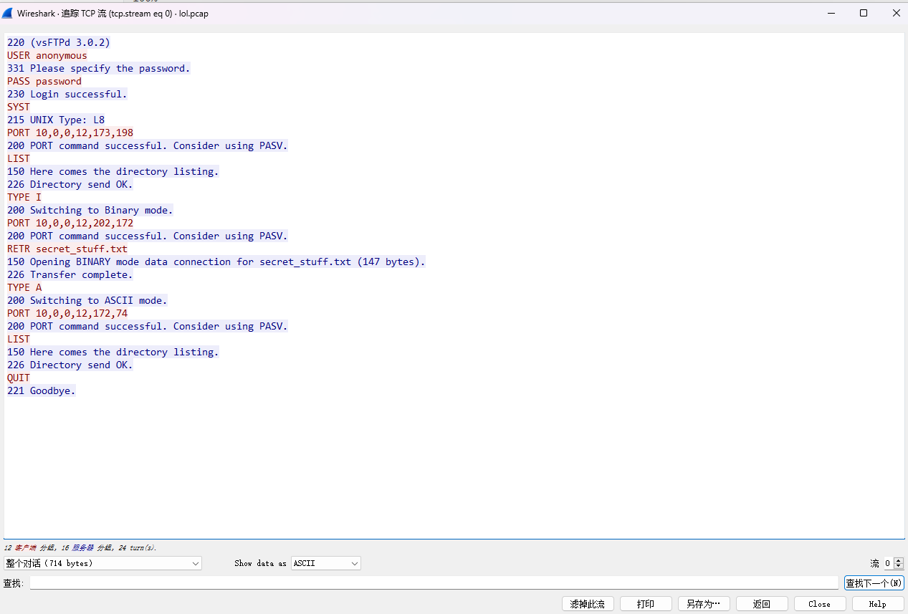Decrease the stream number with down arrow
The width and height of the screenshot is (908, 614).
pyautogui.click(x=899, y=567)
